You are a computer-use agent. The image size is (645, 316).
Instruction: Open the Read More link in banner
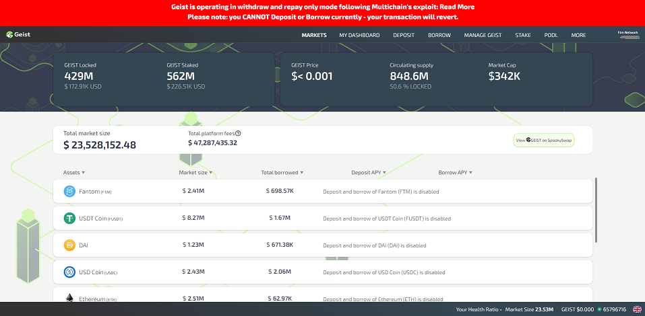[457, 7]
